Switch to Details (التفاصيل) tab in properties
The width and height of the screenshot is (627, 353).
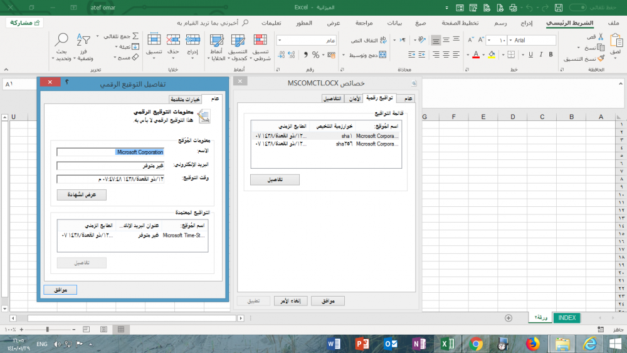[332, 98]
